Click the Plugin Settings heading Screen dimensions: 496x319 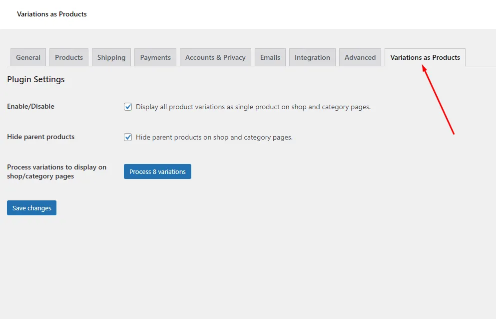[36, 79]
